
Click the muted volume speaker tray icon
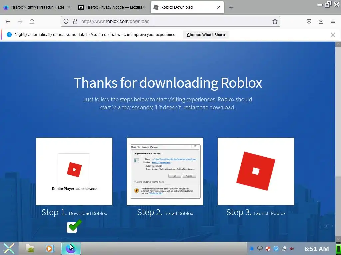pyautogui.click(x=292, y=249)
